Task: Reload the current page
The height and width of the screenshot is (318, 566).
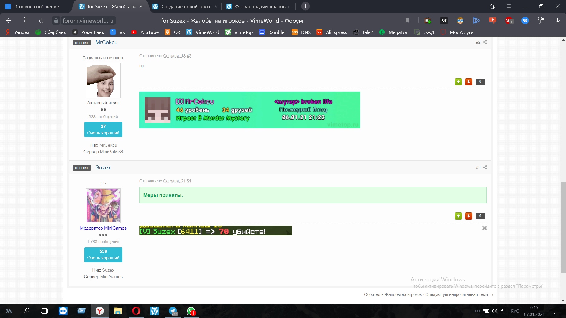Action: click(x=41, y=21)
